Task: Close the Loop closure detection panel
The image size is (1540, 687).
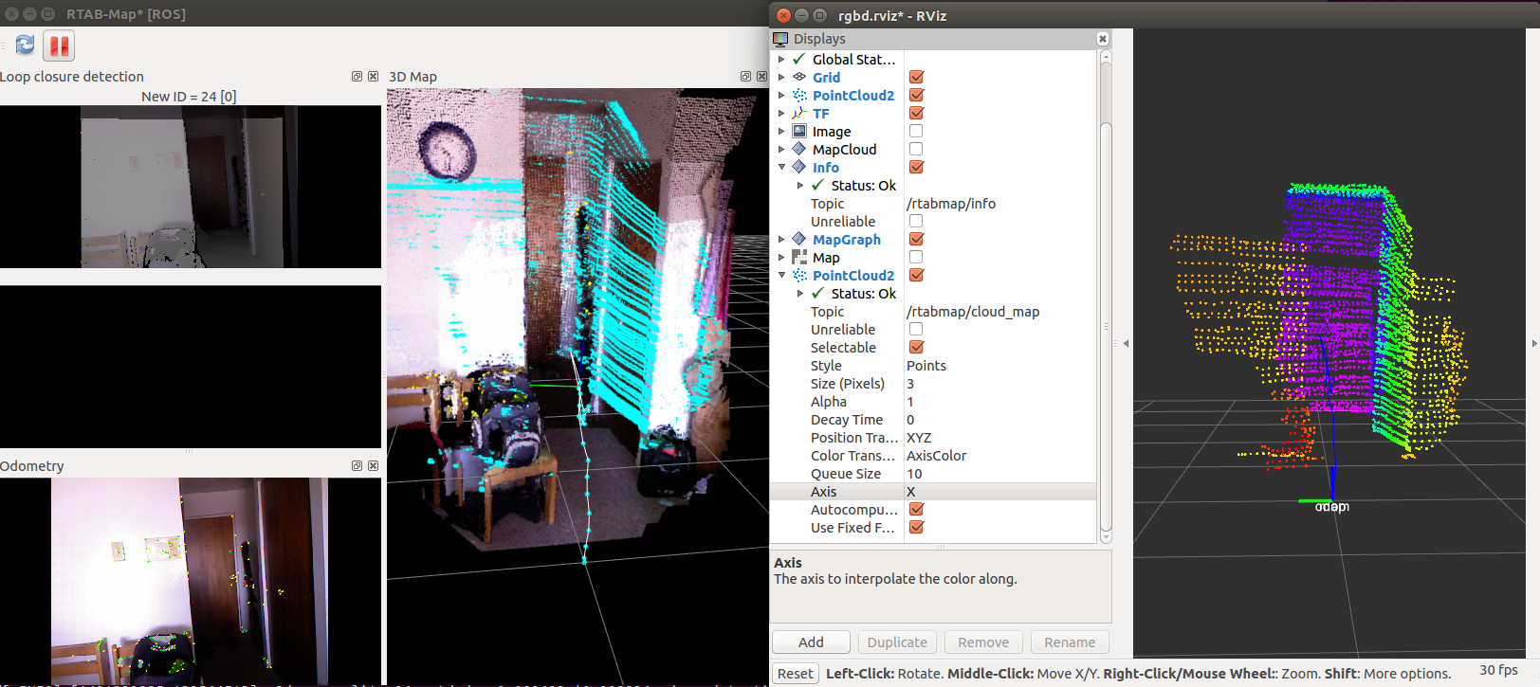Action: pyautogui.click(x=373, y=77)
